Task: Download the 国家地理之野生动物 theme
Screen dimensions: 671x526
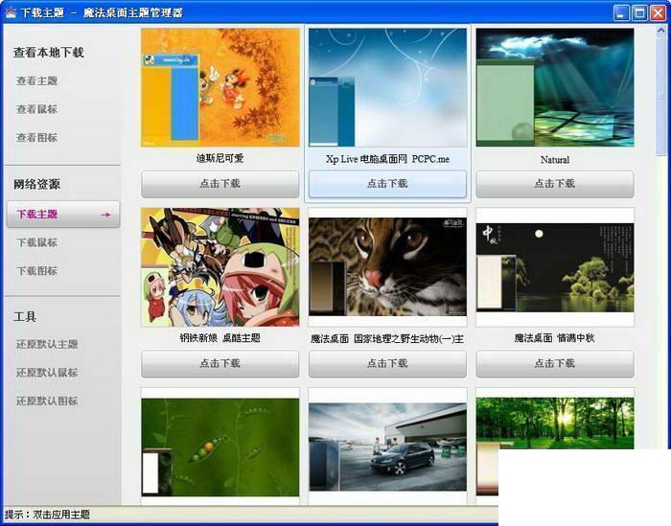Action: tap(387, 363)
